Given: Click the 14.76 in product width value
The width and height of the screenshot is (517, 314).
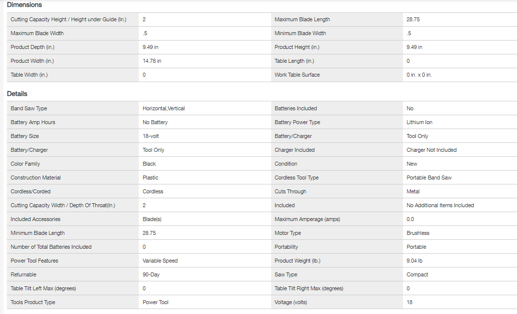Looking at the screenshot, I should coord(152,61).
